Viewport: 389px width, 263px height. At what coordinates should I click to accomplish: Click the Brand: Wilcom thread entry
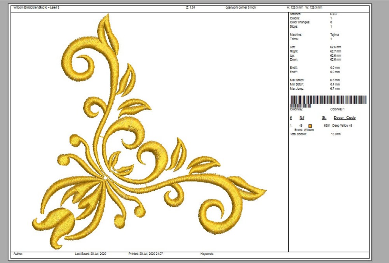(x=304, y=130)
